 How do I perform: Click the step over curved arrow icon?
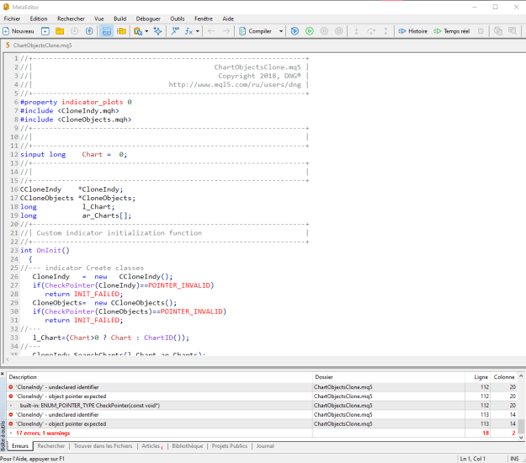click(371, 31)
